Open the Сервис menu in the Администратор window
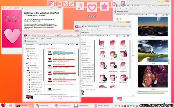174x108 pixels. 93,30
